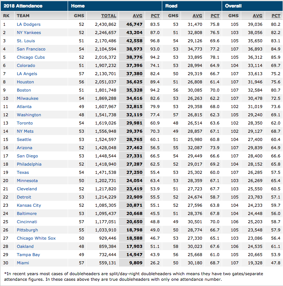Screen dimensions: 283x286
Task: Click the Atlanta team link
Action: [24, 107]
